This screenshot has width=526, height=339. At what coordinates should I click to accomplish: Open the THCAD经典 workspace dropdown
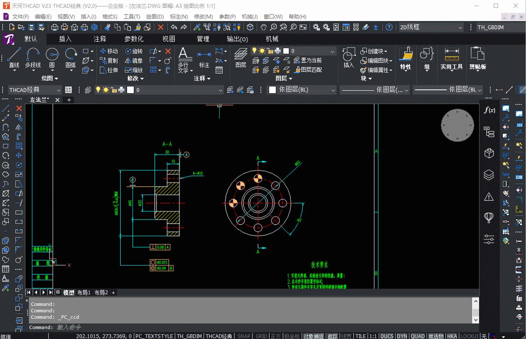[x=35, y=90]
